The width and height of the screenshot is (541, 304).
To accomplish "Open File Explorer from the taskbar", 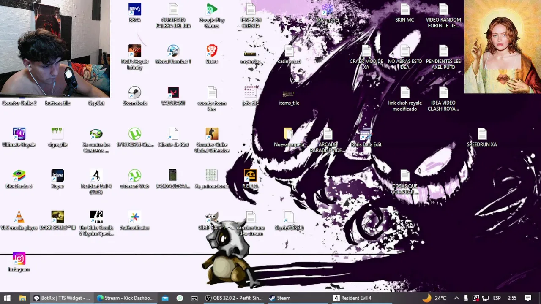I will (x=22, y=298).
